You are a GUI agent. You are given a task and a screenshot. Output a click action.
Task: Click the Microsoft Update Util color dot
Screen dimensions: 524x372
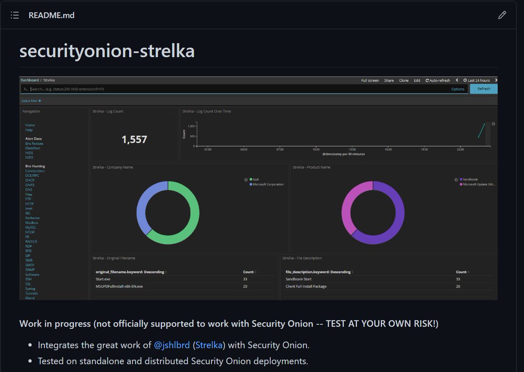click(x=460, y=184)
